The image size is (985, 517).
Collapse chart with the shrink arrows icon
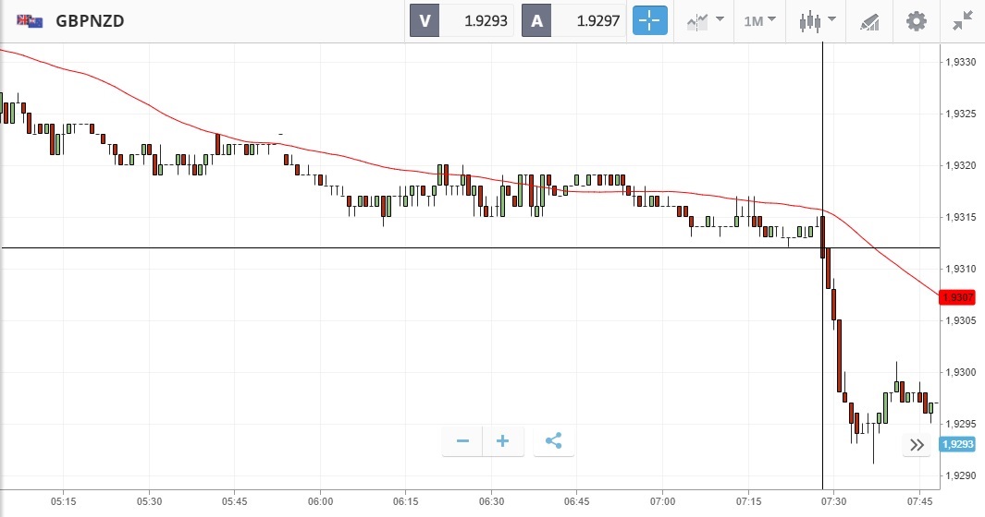tap(963, 20)
